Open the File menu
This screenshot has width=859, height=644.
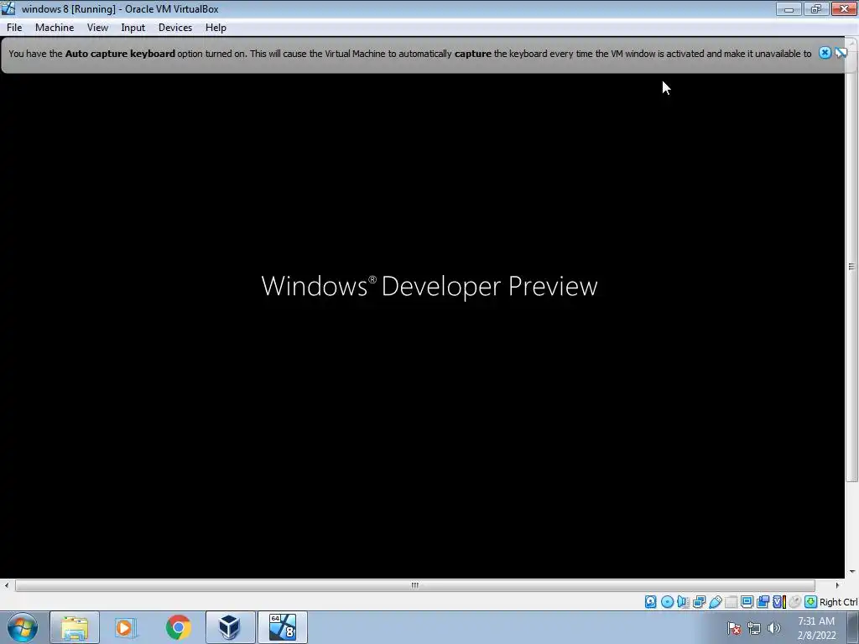pyautogui.click(x=14, y=28)
